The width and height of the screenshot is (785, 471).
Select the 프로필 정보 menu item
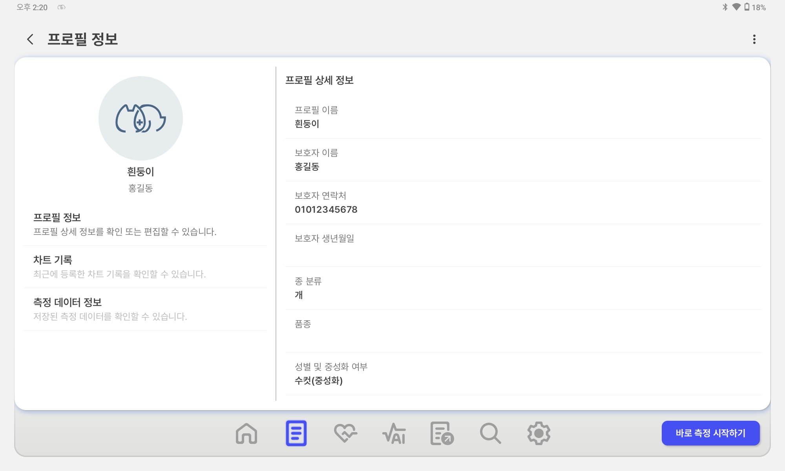coord(145,225)
